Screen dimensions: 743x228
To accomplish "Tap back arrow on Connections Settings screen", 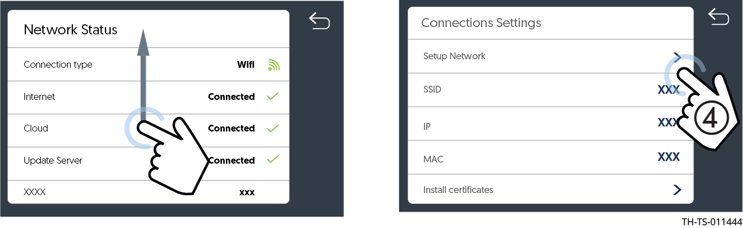I will (718, 17).
